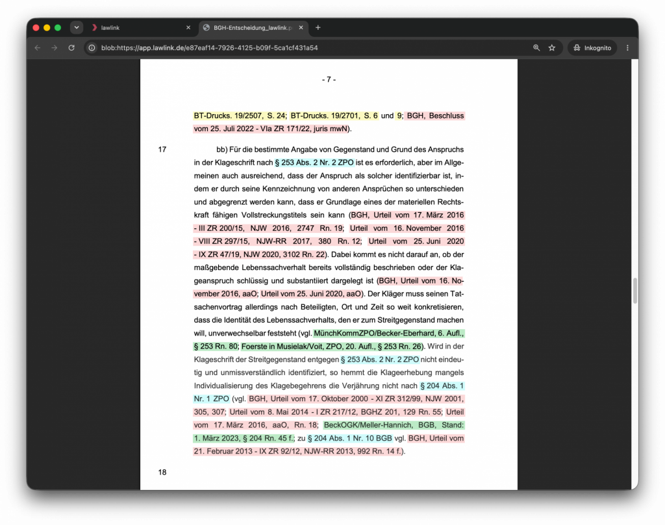Screen dimensions: 665x525
Task: Open the site information icon in the address bar
Action: pyautogui.click(x=92, y=48)
